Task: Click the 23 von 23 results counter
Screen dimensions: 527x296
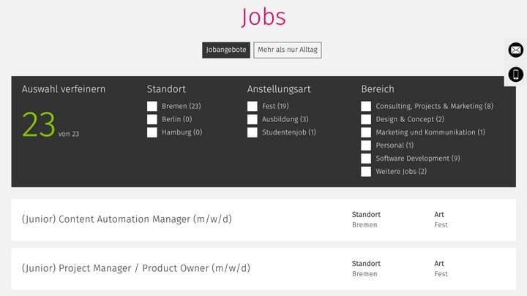Action: [51, 125]
